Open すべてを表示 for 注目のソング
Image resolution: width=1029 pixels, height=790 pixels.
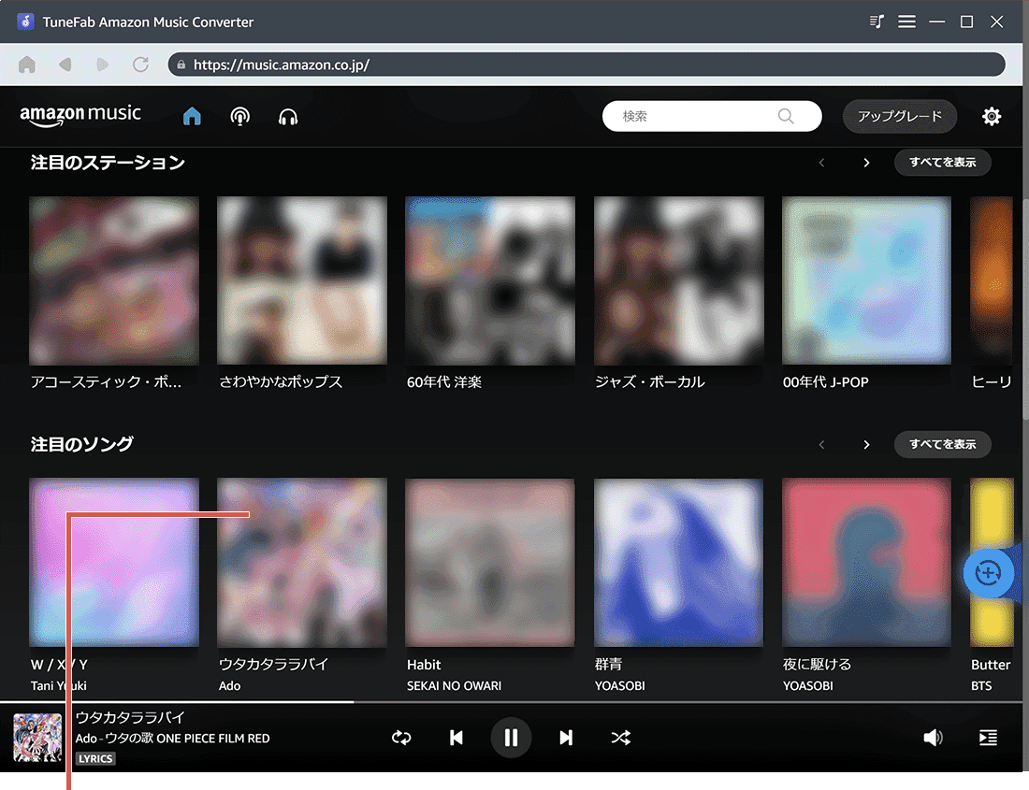tap(942, 444)
